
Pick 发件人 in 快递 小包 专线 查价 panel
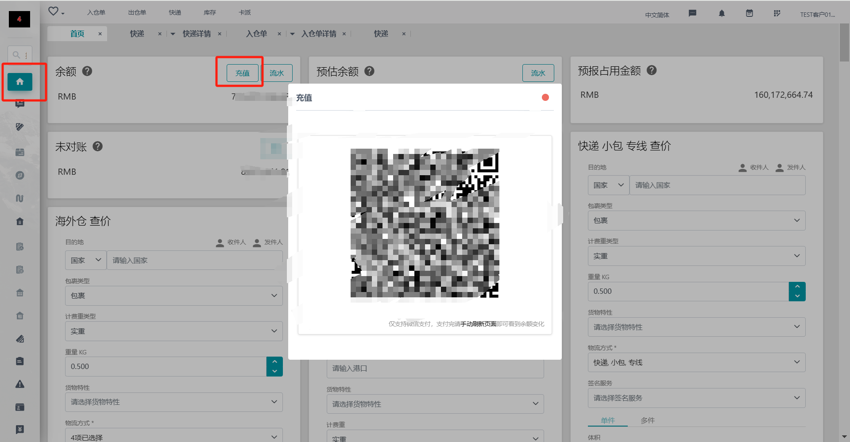[x=790, y=168]
